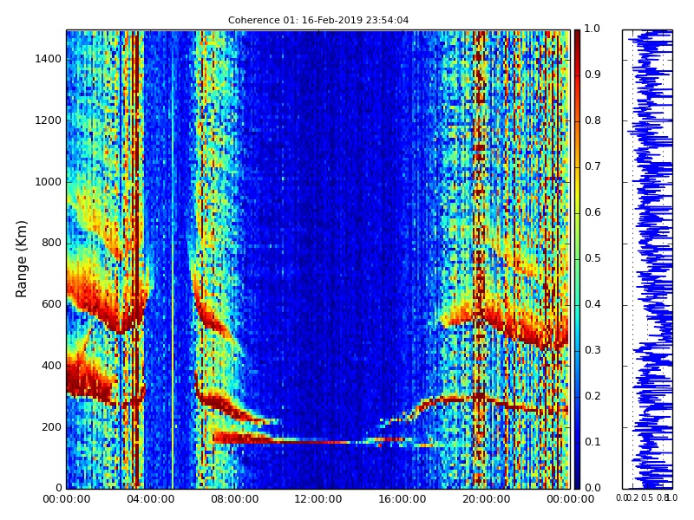Click the 04:00:00 time axis label
Screen dimensions: 694x520
150,499
